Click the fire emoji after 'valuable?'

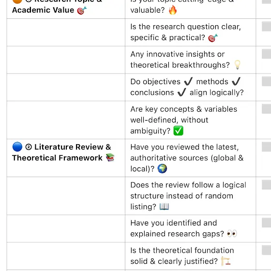pos(173,10)
